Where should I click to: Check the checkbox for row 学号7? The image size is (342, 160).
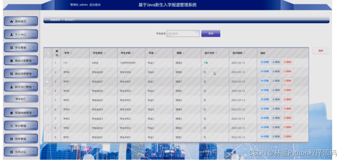point(47,81)
